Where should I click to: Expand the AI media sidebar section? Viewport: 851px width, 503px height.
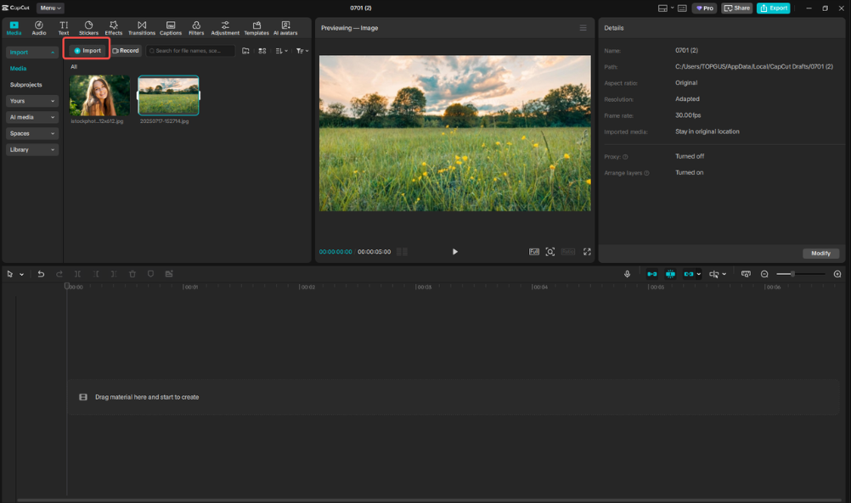point(31,117)
